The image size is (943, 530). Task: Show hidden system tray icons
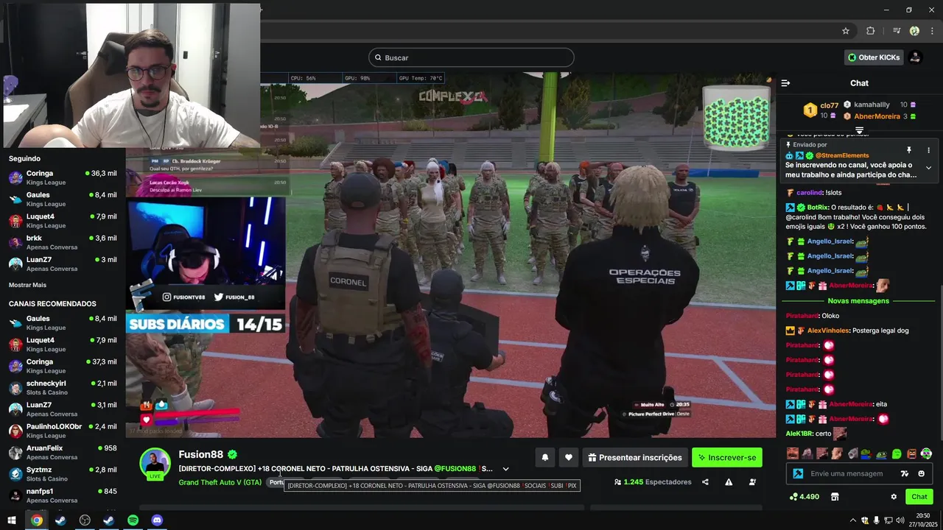tap(852, 520)
